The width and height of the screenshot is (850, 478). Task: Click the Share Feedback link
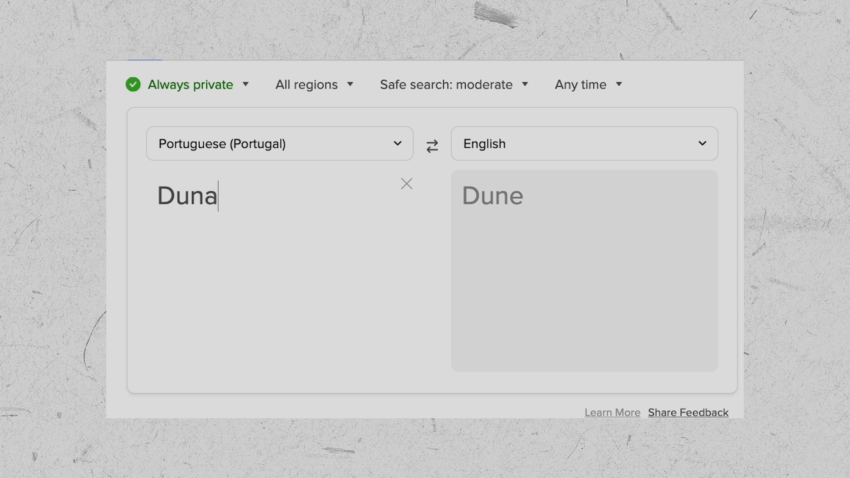pyautogui.click(x=688, y=412)
